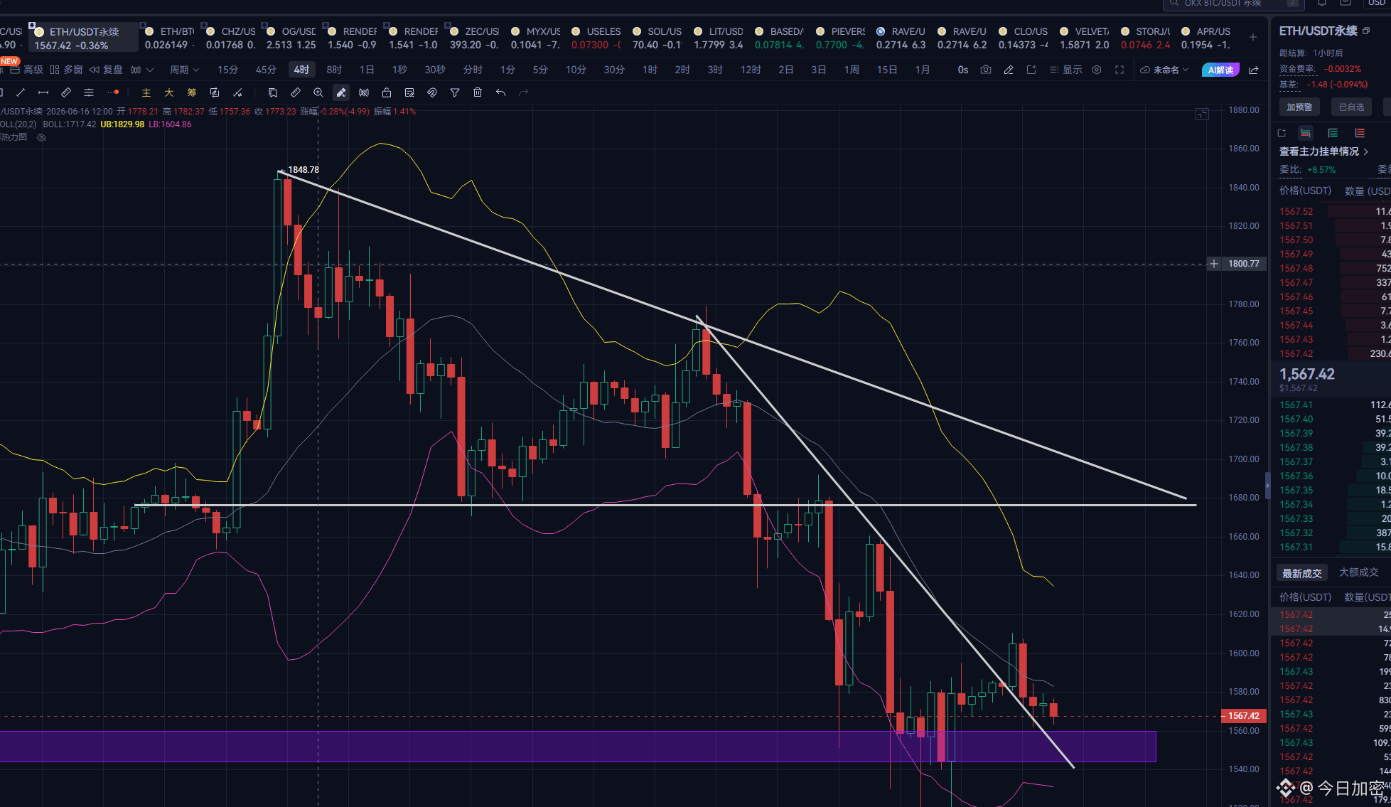Image resolution: width=1391 pixels, height=807 pixels.
Task: Open the USD currency selector
Action: 1377,3
